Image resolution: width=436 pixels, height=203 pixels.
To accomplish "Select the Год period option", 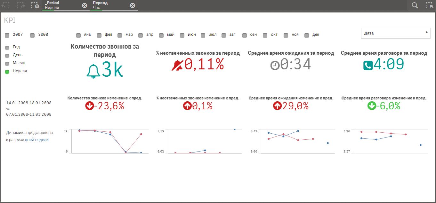I will point(7,48).
